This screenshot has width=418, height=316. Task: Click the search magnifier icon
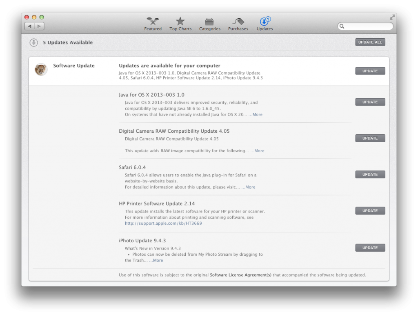pyautogui.click(x=342, y=26)
